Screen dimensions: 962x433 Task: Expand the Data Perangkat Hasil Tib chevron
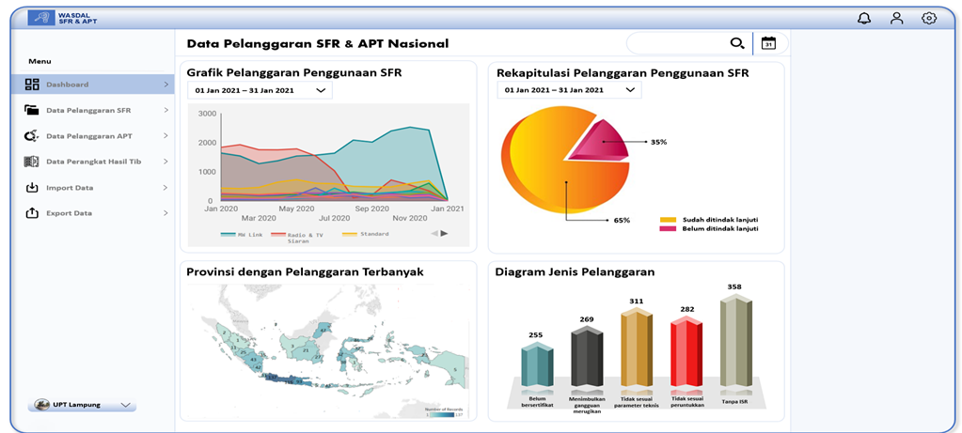pyautogui.click(x=166, y=162)
